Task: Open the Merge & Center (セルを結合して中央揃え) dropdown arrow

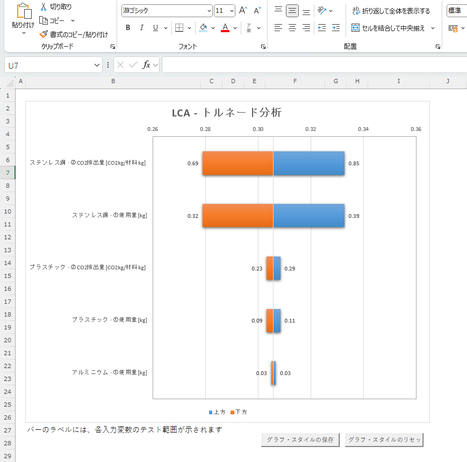Action: (433, 28)
